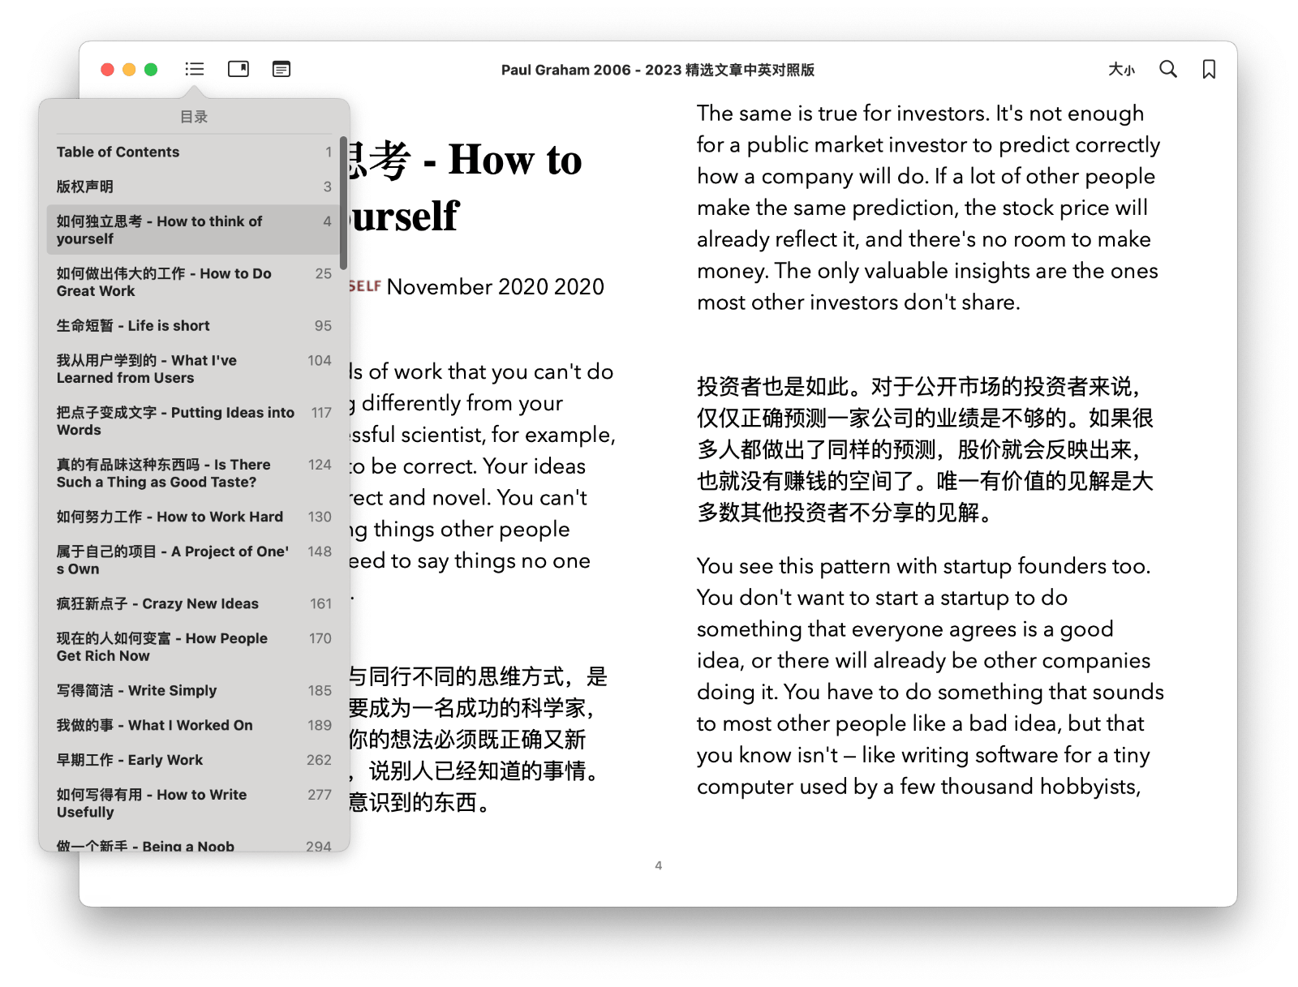Click the page number 4 at bottom
1298x987 pixels.
[659, 865]
